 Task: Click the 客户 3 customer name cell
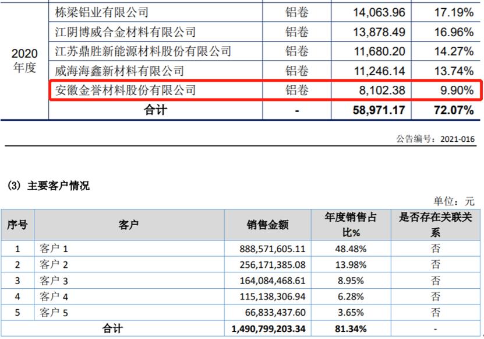(54, 281)
